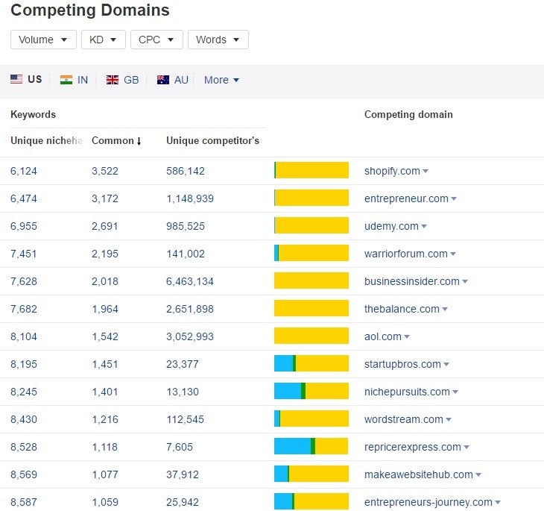Click the keyword overlap bar for repricerexpress.com
The width and height of the screenshot is (544, 511).
(x=311, y=446)
